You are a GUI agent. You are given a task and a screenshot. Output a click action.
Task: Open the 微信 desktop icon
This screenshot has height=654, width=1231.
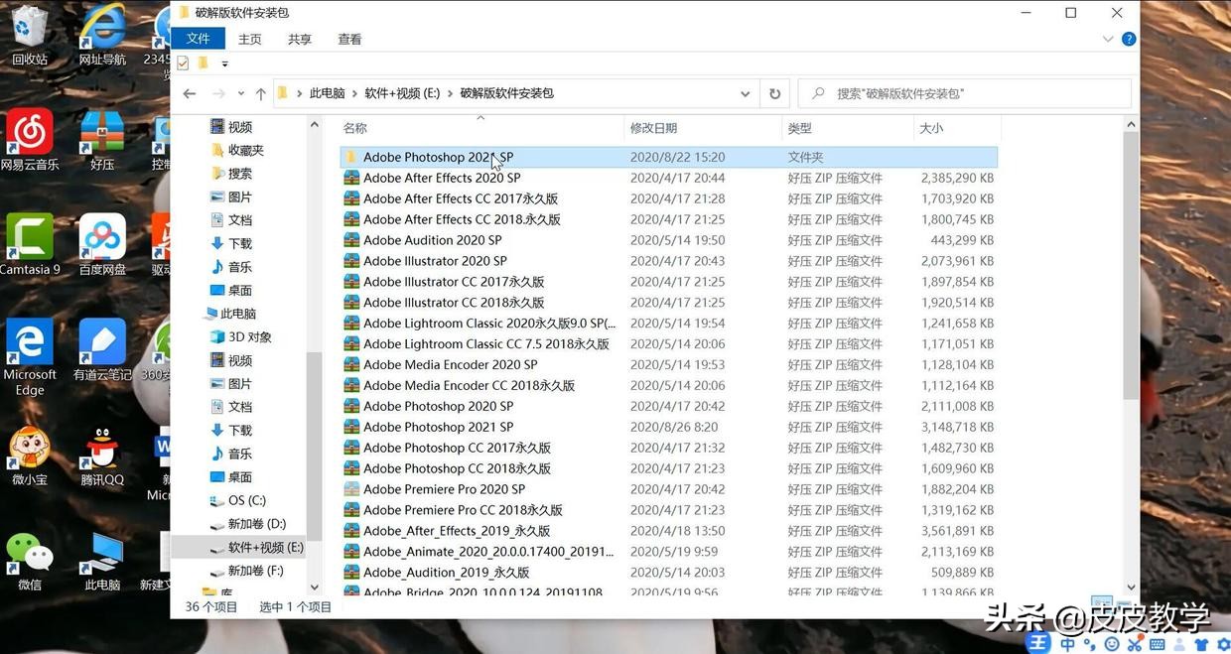point(30,562)
